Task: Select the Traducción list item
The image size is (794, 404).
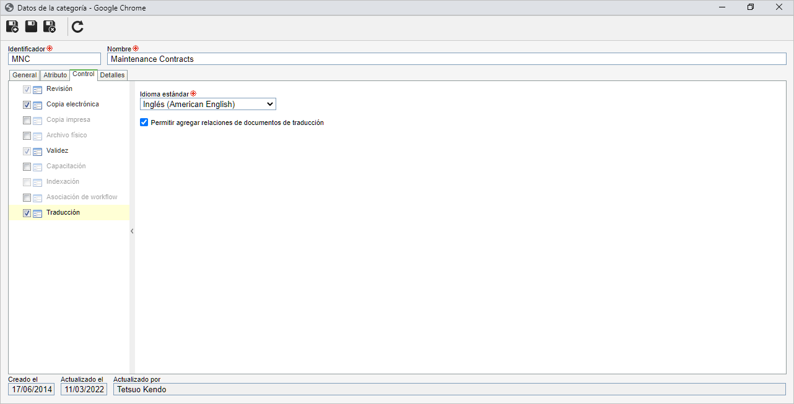Action: [x=69, y=213]
